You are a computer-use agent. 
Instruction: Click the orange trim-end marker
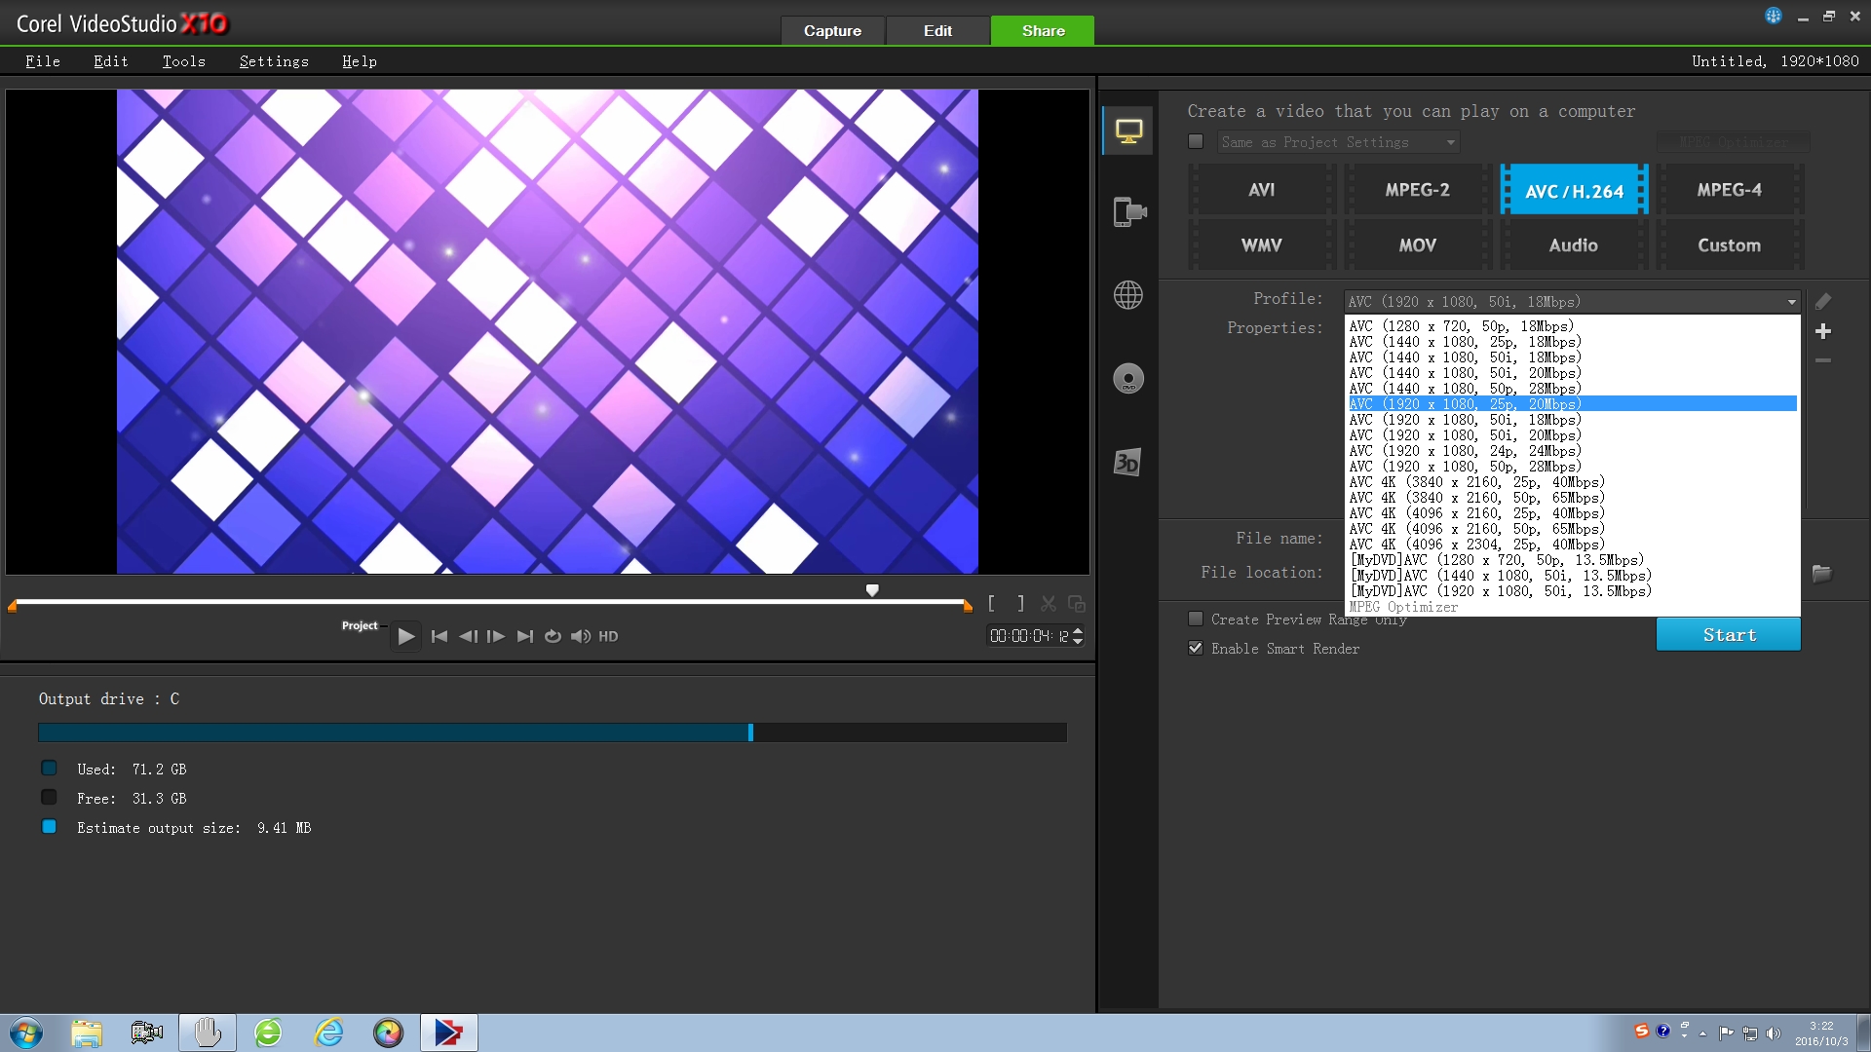968,606
